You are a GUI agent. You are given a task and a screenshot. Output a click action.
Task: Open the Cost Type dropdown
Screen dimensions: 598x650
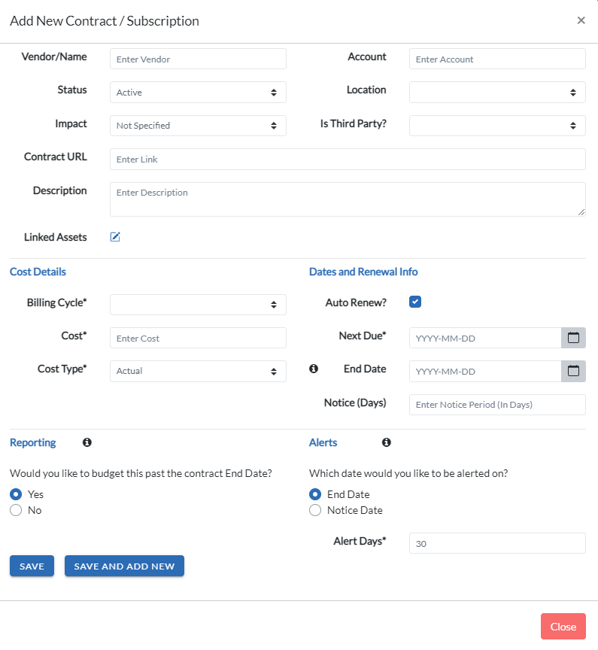(x=198, y=371)
